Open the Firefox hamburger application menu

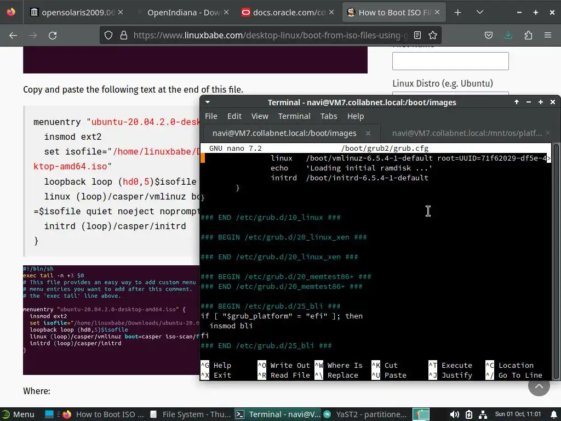(x=548, y=35)
